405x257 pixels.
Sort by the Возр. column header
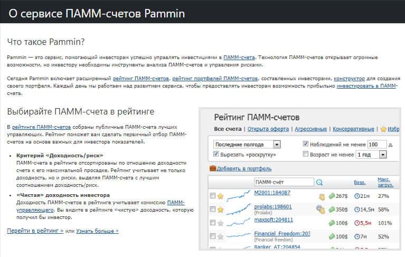(x=360, y=183)
